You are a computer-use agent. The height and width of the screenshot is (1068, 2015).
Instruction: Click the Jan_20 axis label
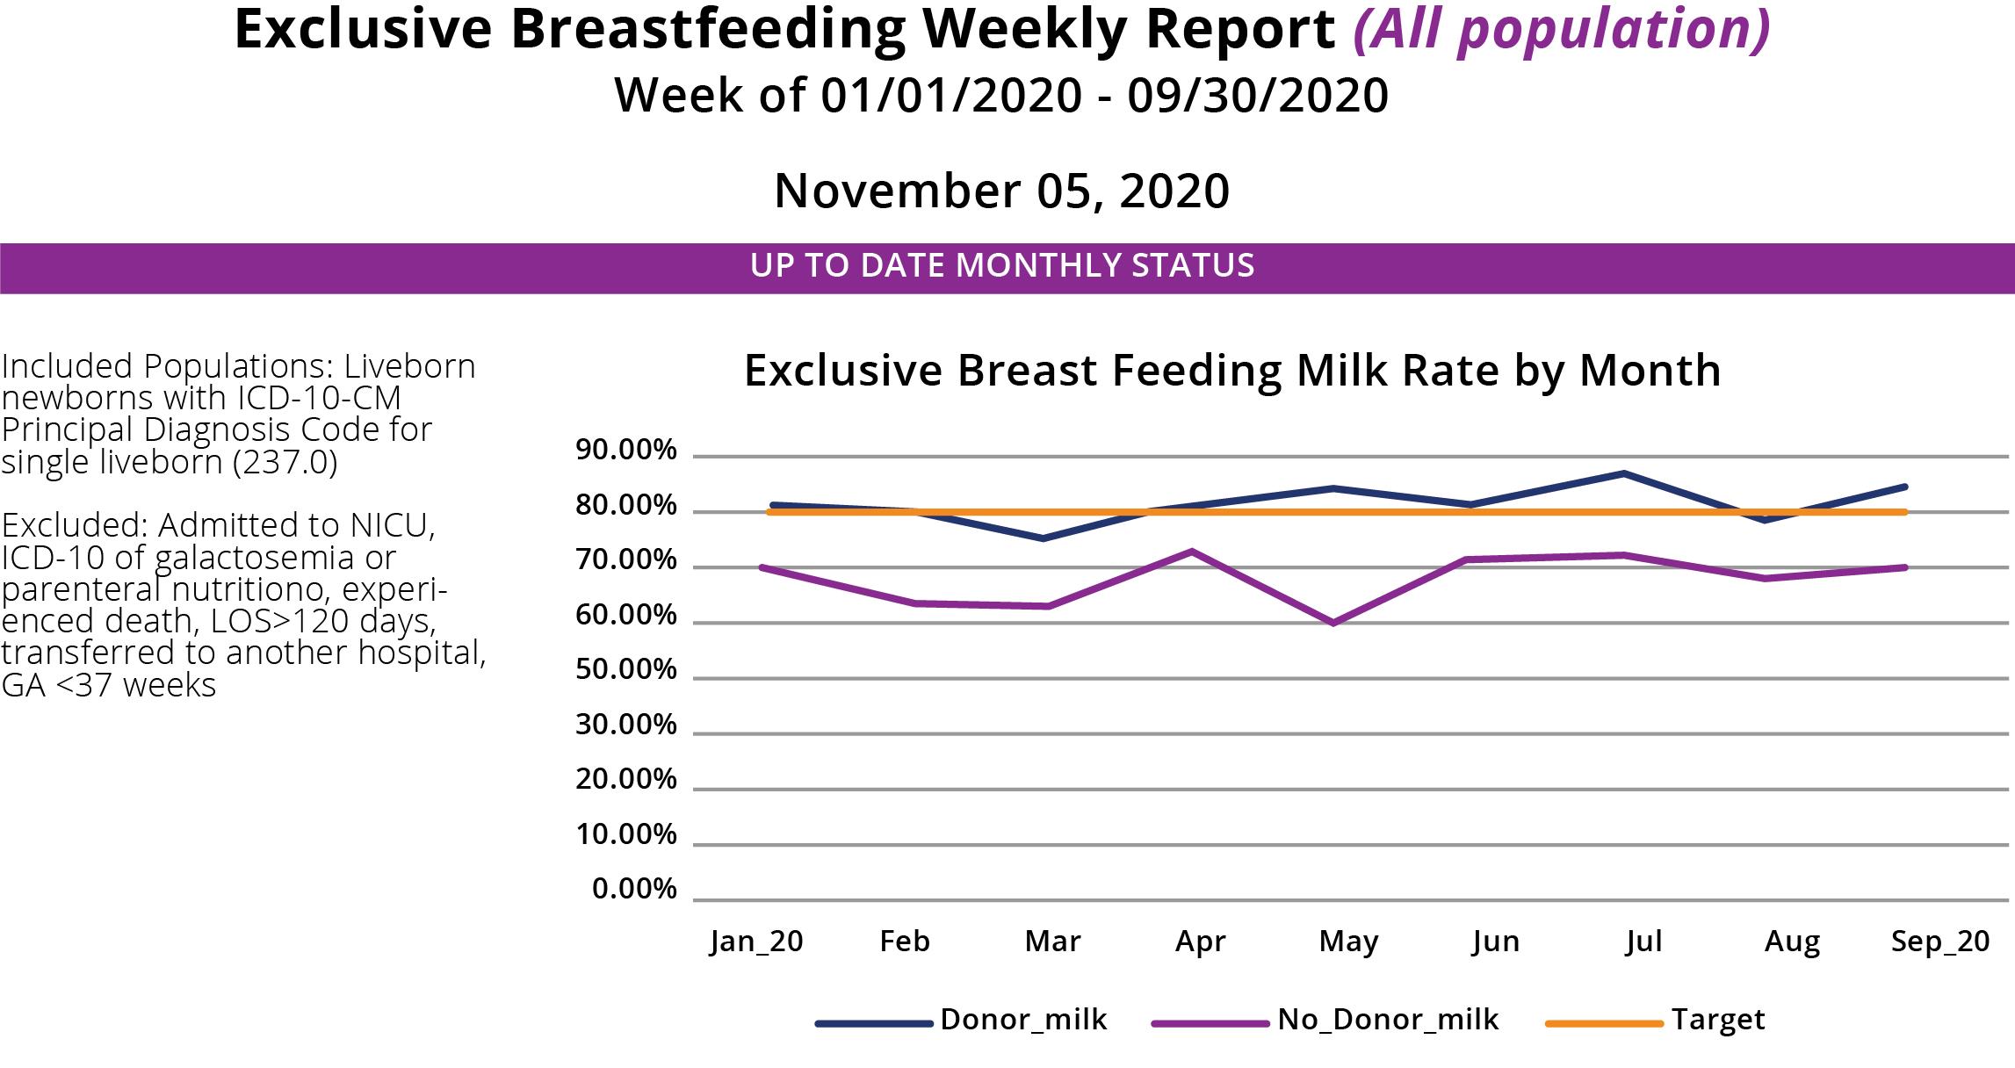coord(757,942)
